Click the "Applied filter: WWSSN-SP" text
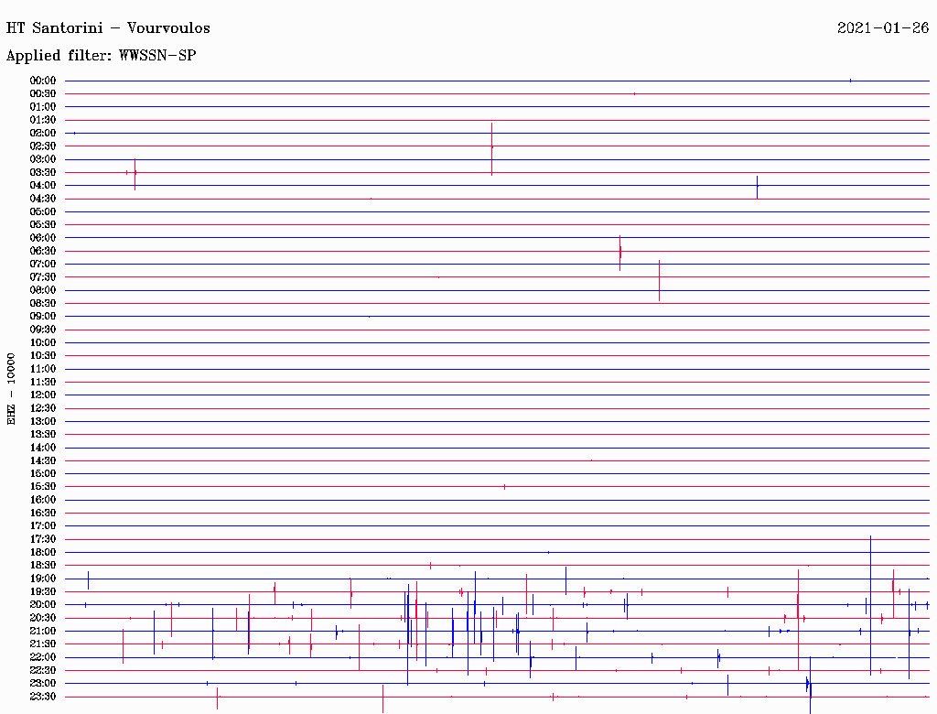This screenshot has height=714, width=937. (101, 56)
